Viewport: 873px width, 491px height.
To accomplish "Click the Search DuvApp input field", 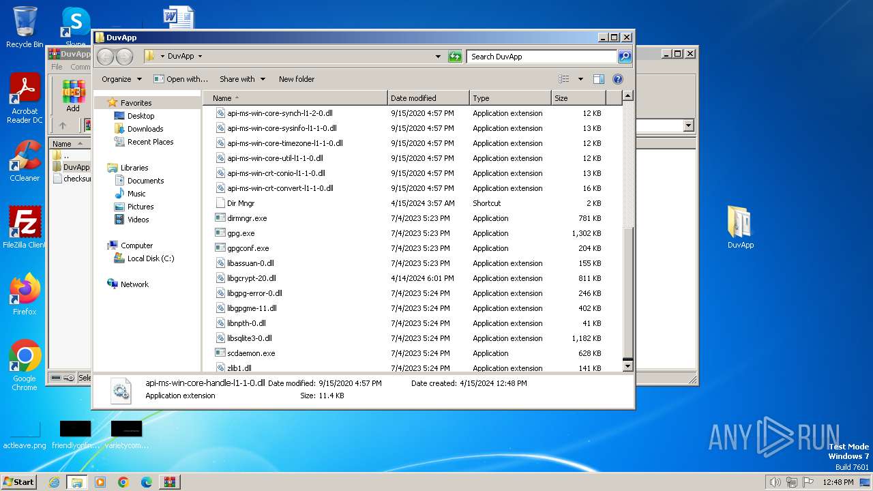I will (x=542, y=57).
